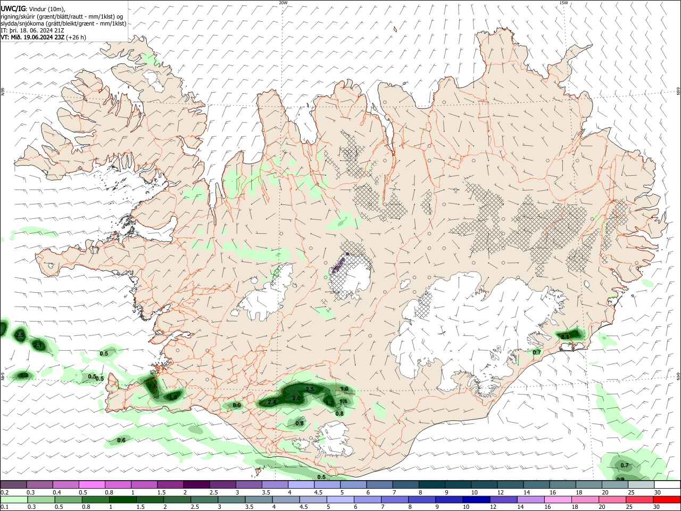Click the 0.4 legend label
This screenshot has height=511, width=681.
[56, 492]
